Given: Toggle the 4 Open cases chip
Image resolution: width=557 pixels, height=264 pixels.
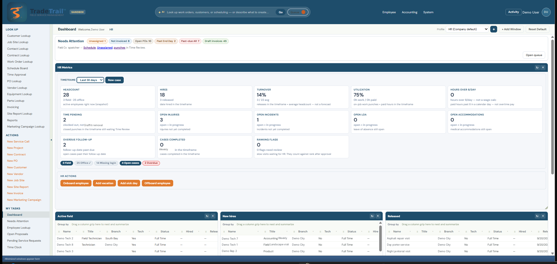Looking at the screenshot, I should coord(130,163).
